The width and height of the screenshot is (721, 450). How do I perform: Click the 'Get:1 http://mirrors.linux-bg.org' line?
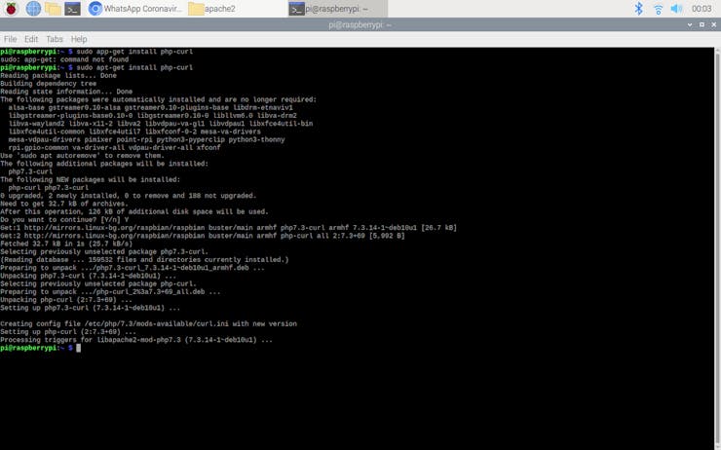229,228
